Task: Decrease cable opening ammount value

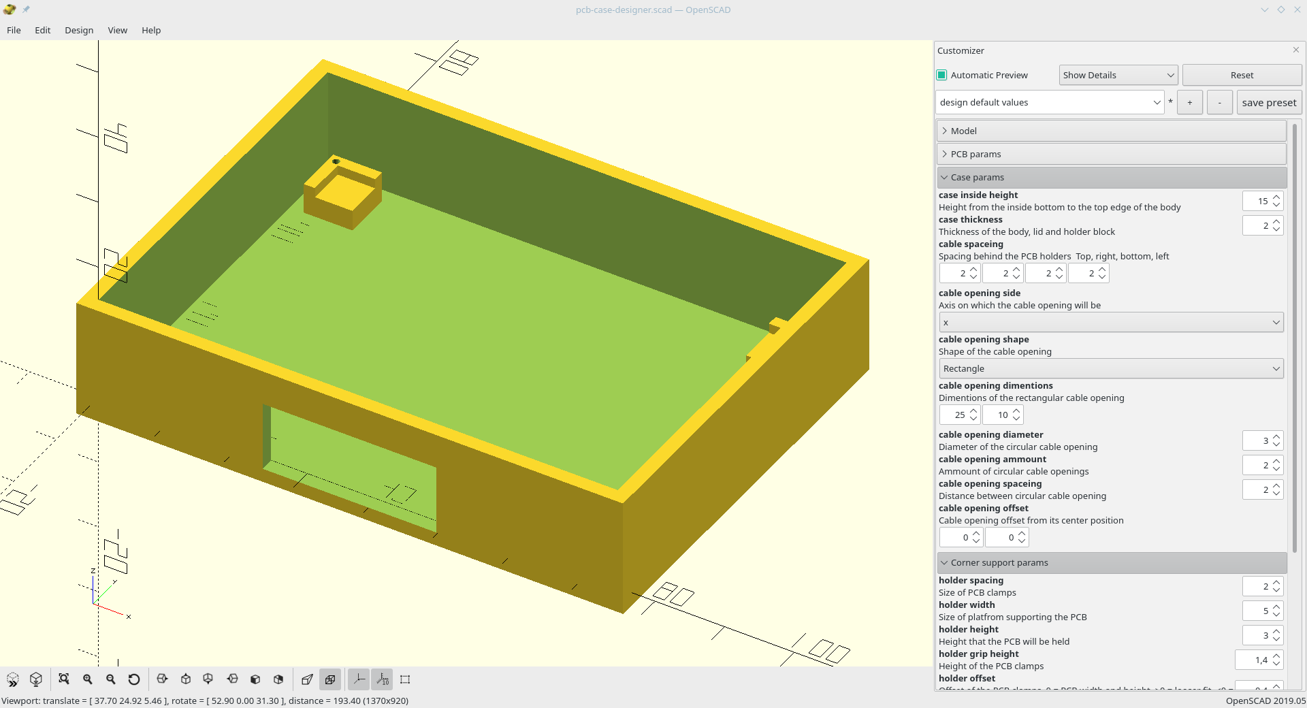Action: coord(1276,468)
